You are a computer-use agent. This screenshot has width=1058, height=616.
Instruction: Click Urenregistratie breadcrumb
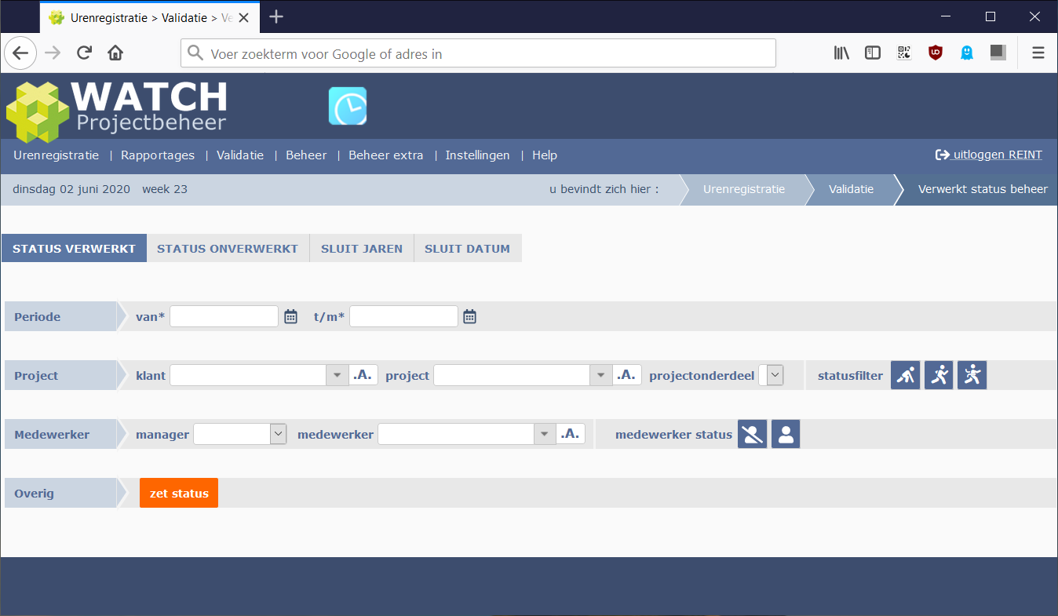(x=744, y=190)
